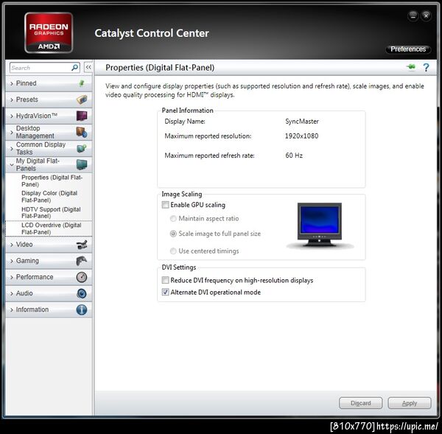Click the Information blue i icon
The image size is (442, 434).
pyautogui.click(x=82, y=309)
